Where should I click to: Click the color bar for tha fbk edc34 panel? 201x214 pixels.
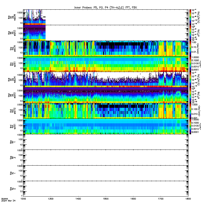click(190, 48)
